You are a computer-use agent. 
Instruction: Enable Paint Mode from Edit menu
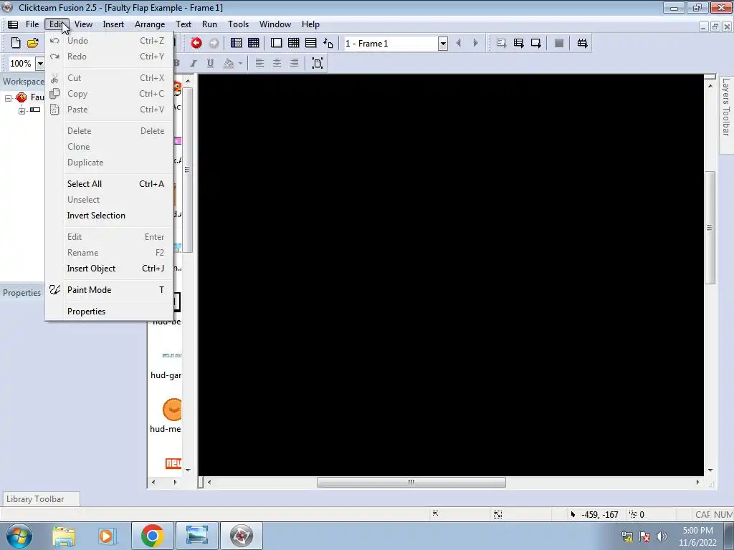109,290
